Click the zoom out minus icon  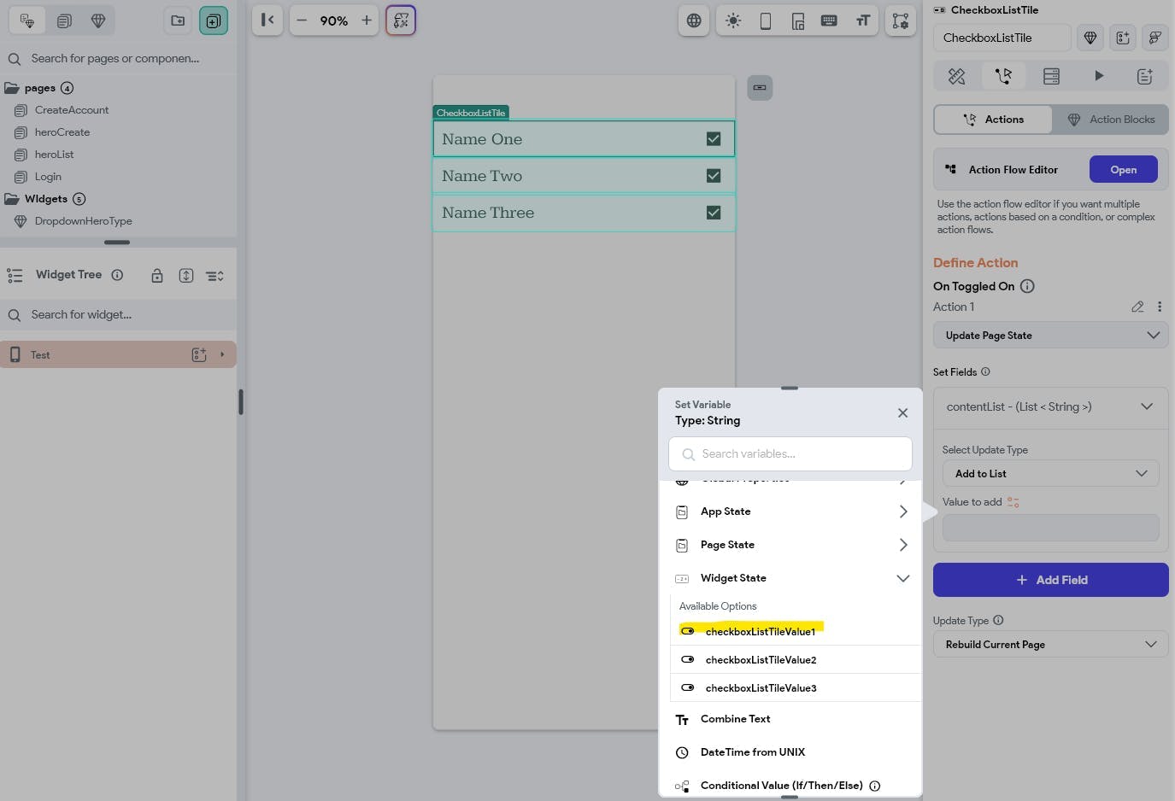point(302,20)
